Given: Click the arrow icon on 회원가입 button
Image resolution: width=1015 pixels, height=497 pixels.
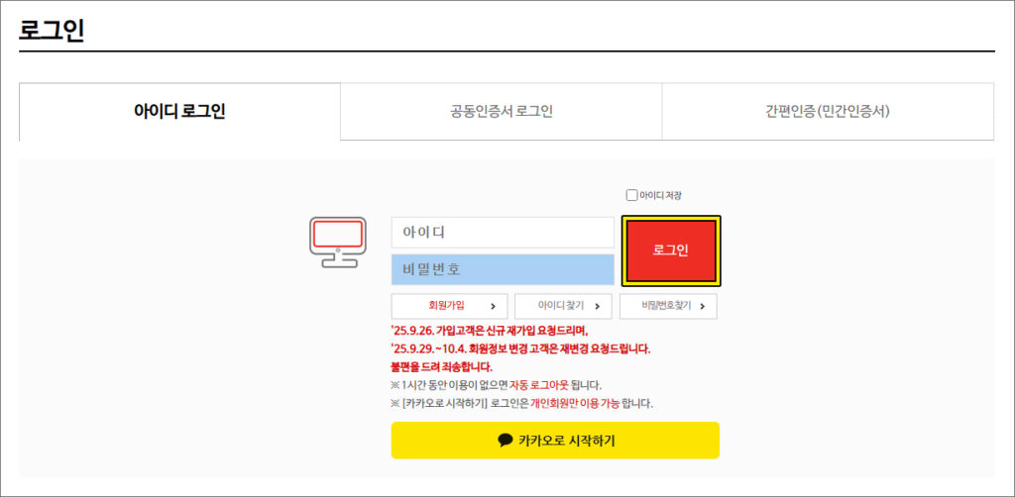Looking at the screenshot, I should 493,306.
